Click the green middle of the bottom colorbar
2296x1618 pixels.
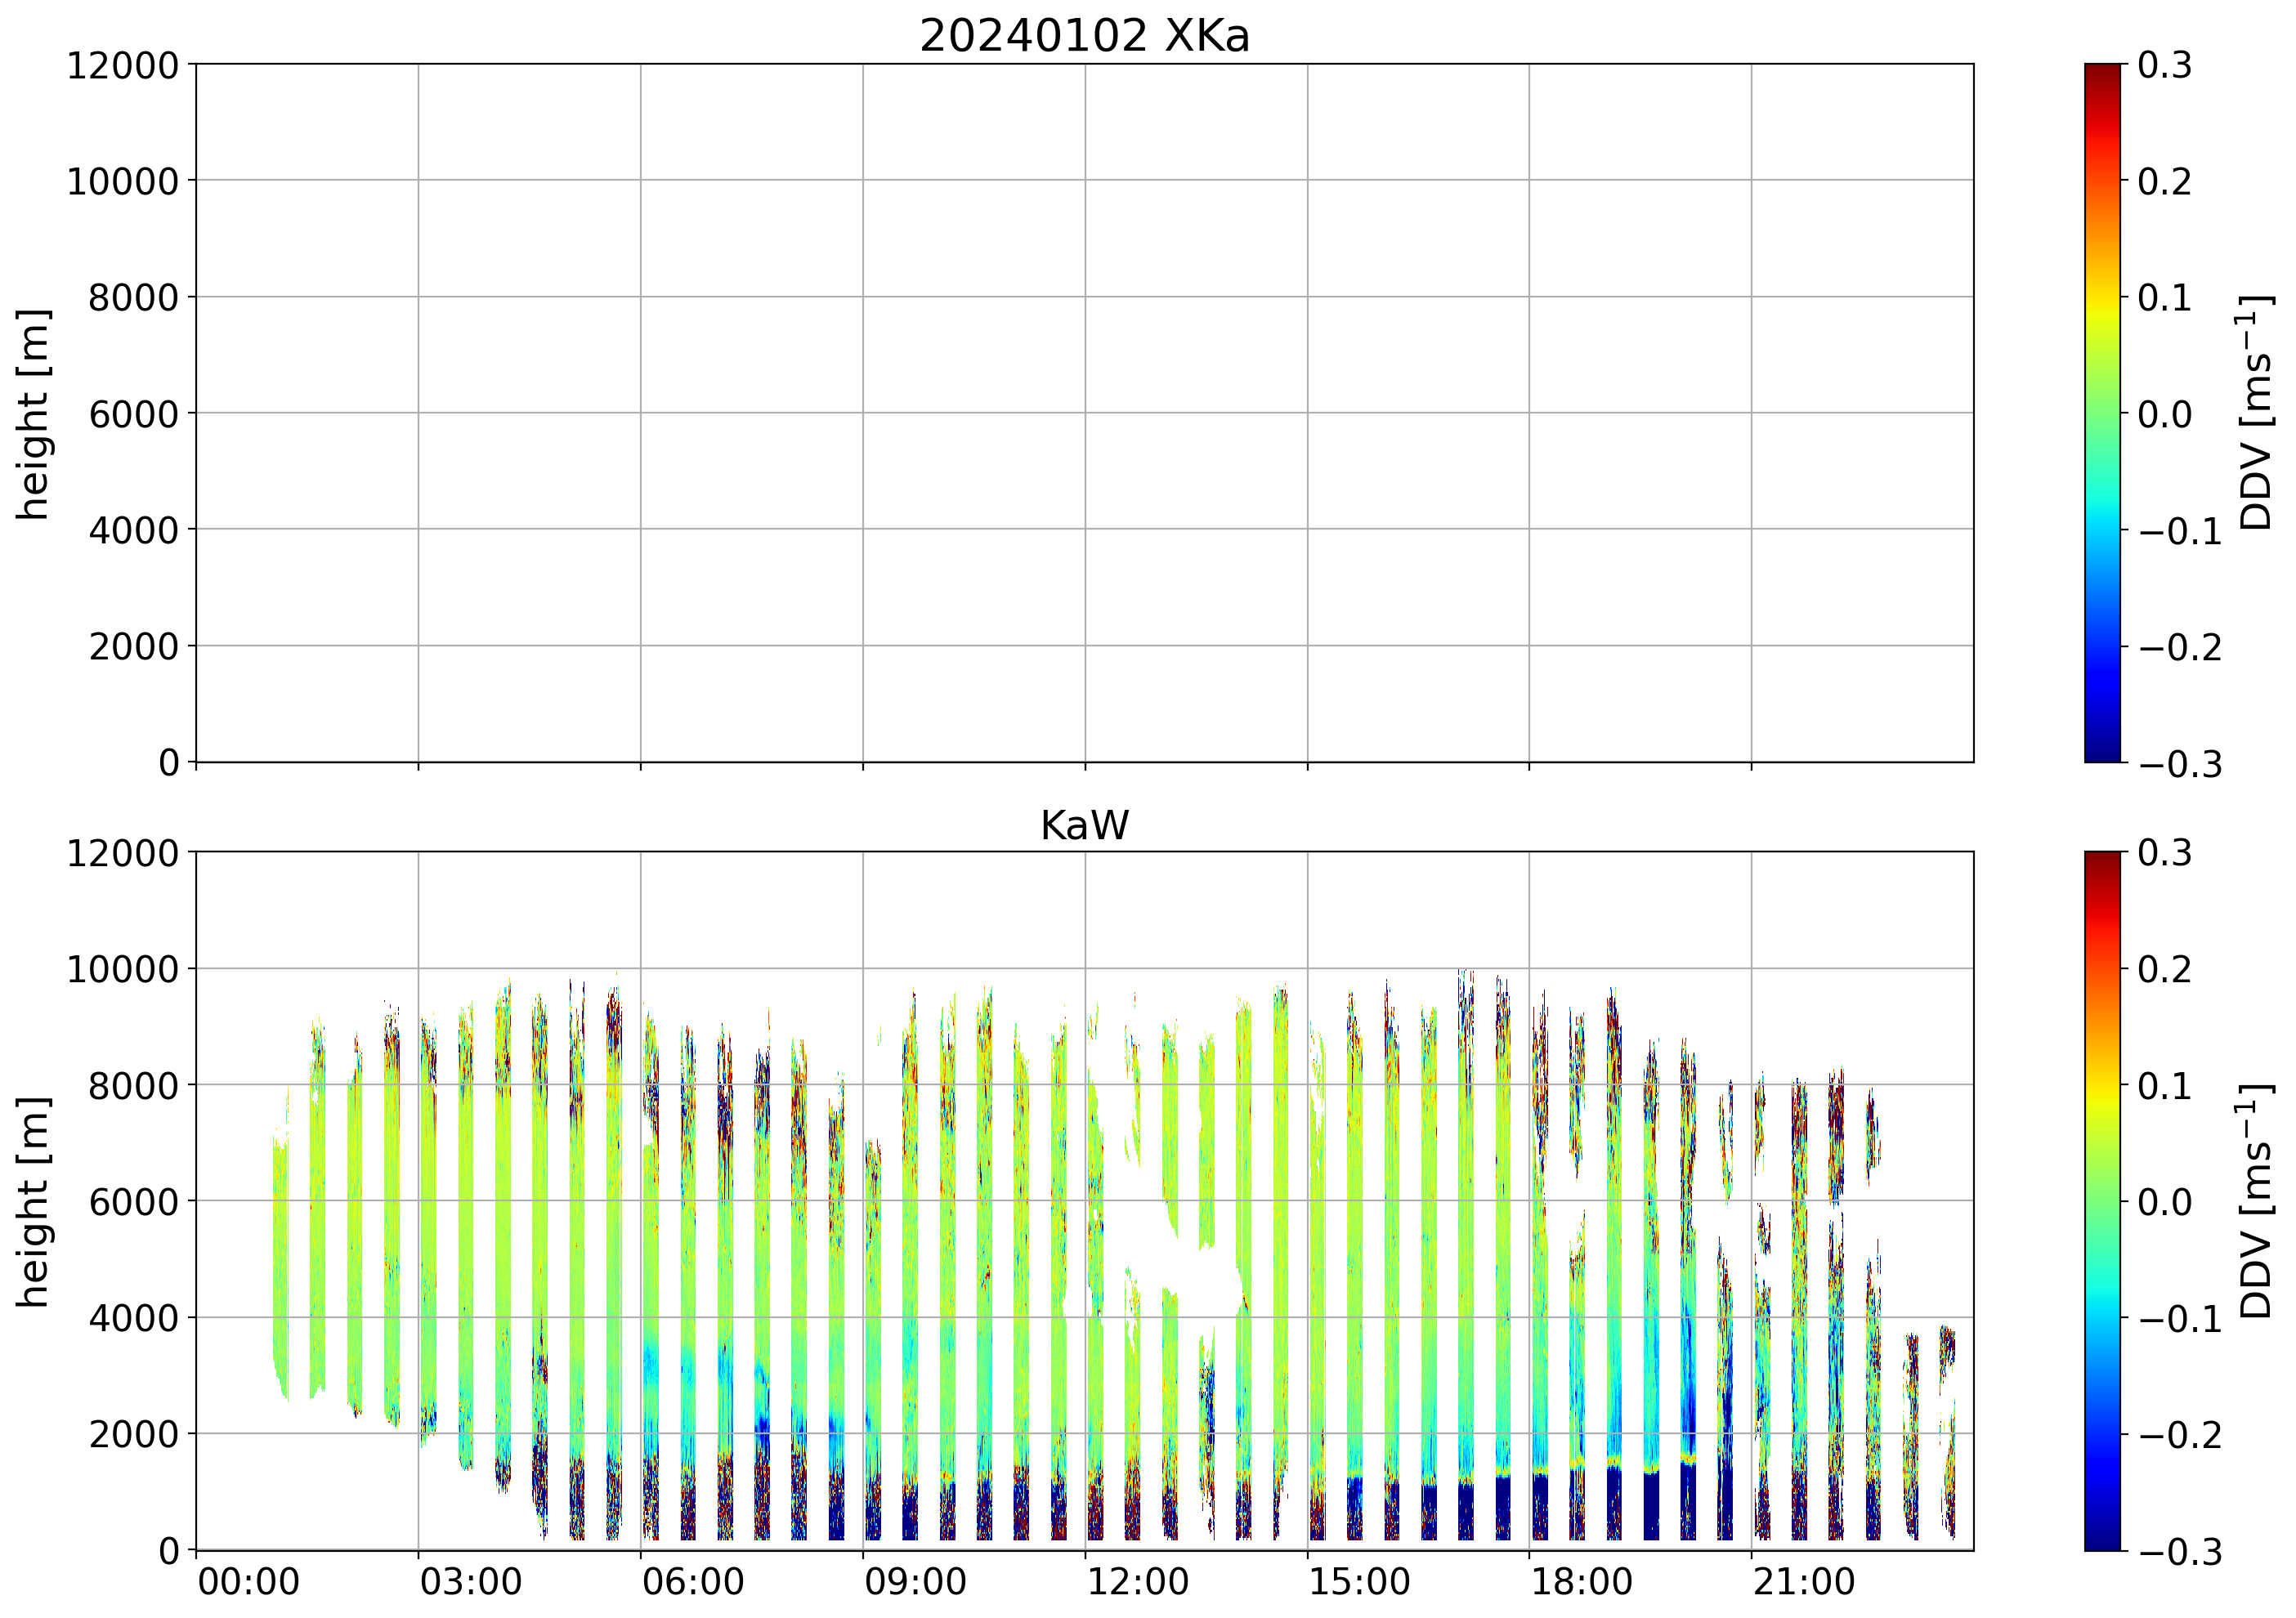pos(2102,1201)
